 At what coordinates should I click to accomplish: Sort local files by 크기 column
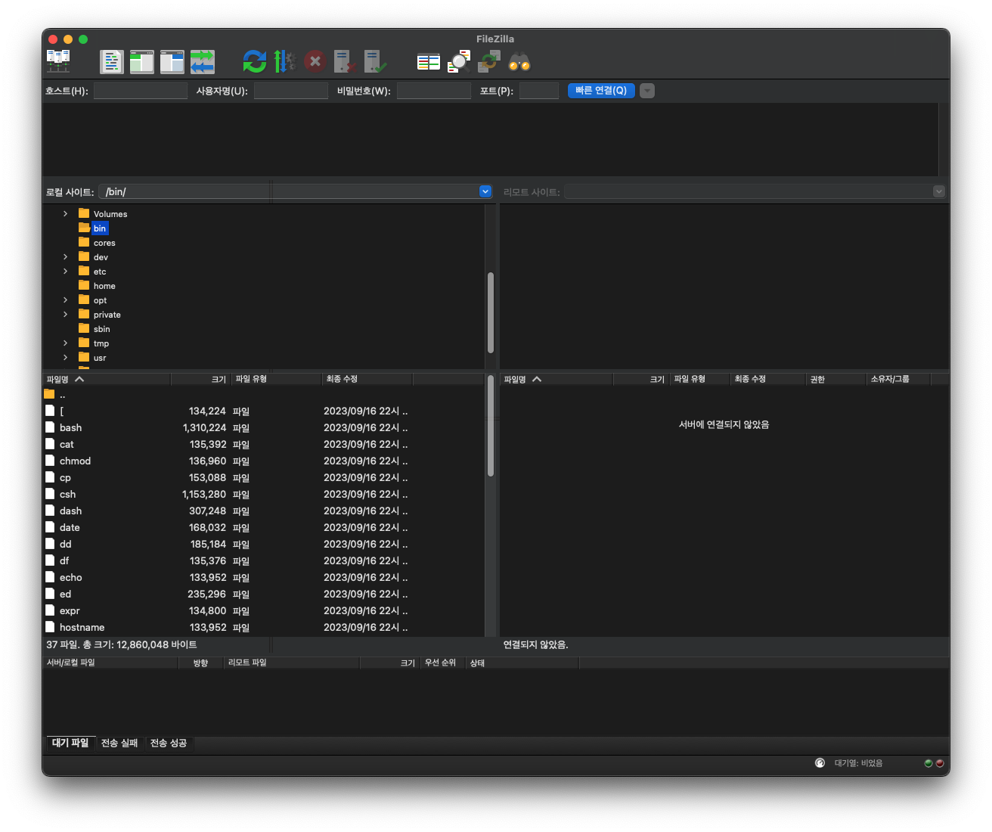pos(201,379)
